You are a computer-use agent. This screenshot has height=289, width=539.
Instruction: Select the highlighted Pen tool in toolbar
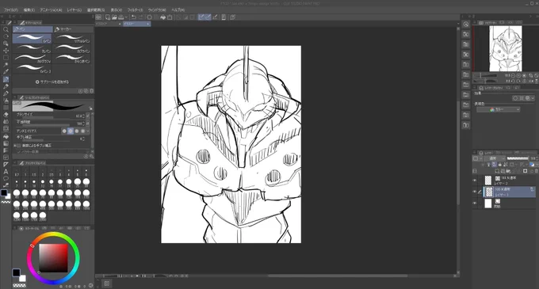pyautogui.click(x=6, y=79)
